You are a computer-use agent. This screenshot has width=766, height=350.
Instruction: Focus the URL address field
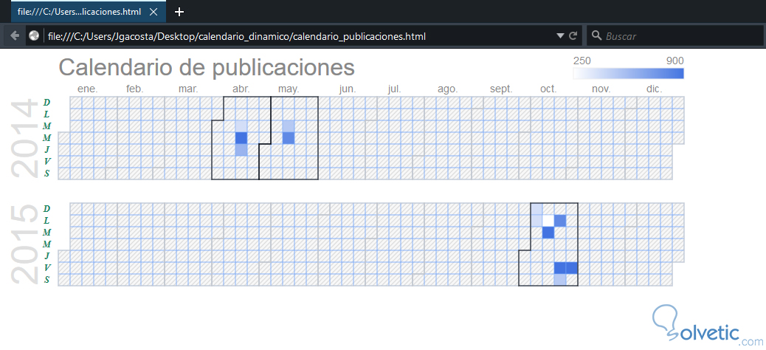coord(300,36)
